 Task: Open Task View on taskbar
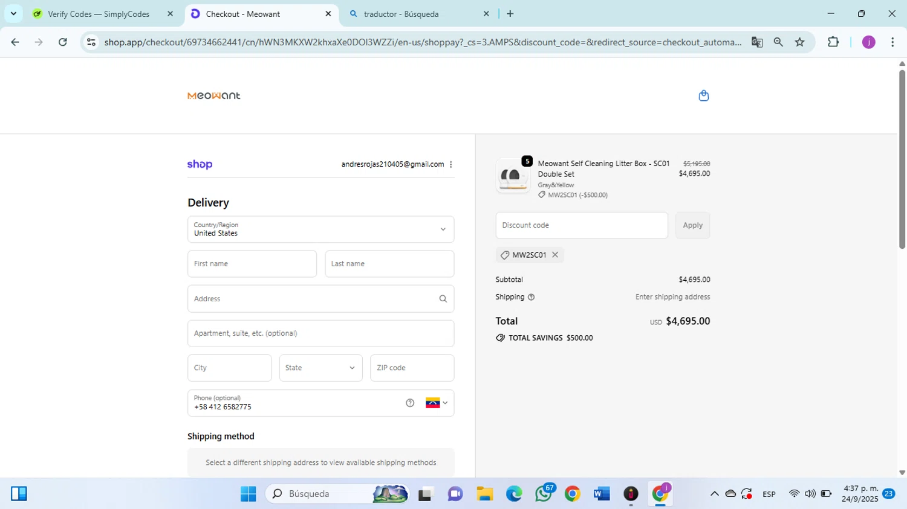[426, 494]
